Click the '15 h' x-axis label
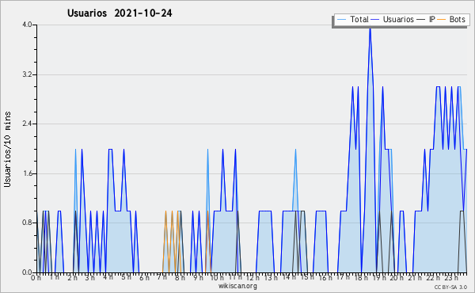The height and width of the screenshot is (293, 475). pos(306,277)
